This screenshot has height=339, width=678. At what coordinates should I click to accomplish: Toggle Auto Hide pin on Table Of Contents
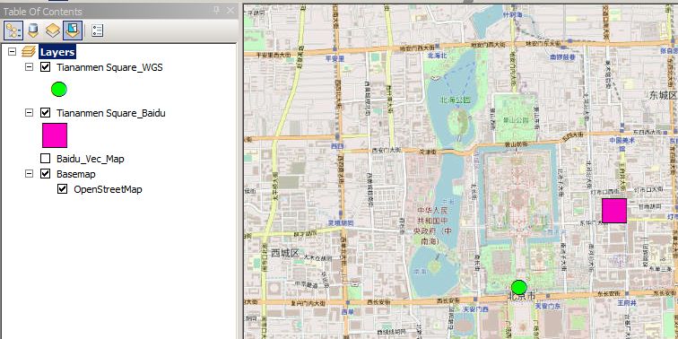(217, 11)
